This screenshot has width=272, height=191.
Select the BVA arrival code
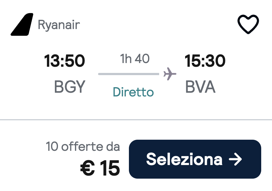point(201,87)
